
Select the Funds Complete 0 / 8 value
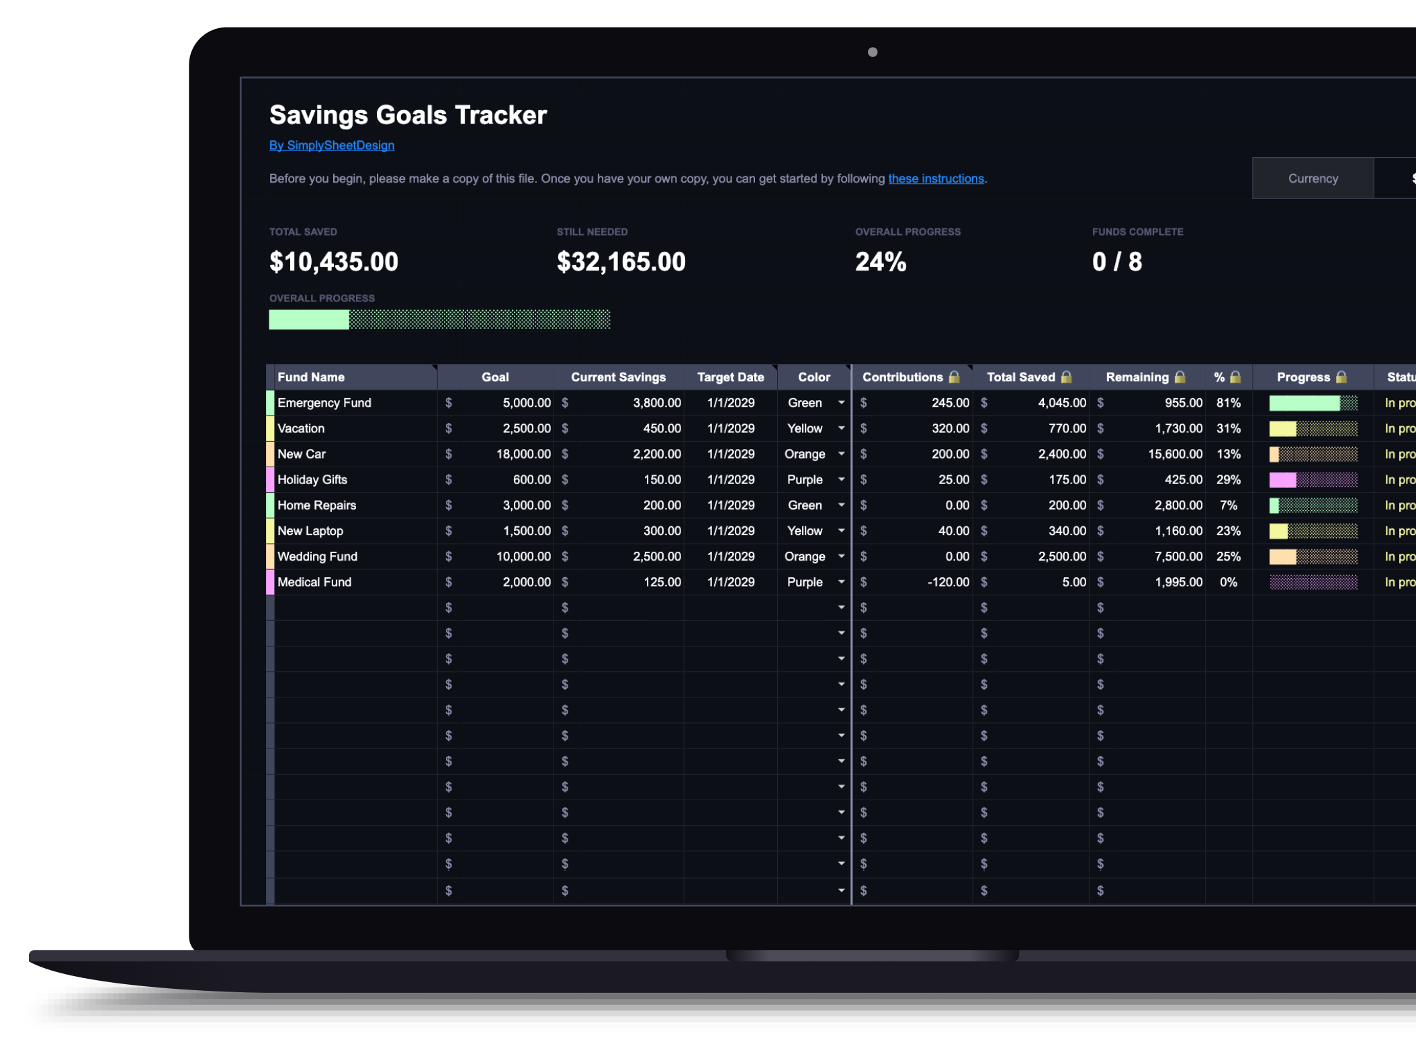click(1117, 262)
